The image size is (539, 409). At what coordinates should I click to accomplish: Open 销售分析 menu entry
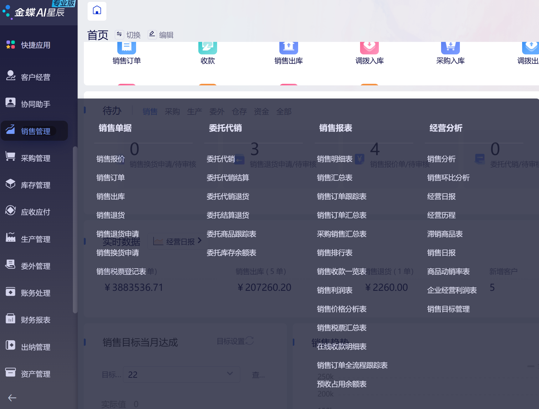pos(441,159)
